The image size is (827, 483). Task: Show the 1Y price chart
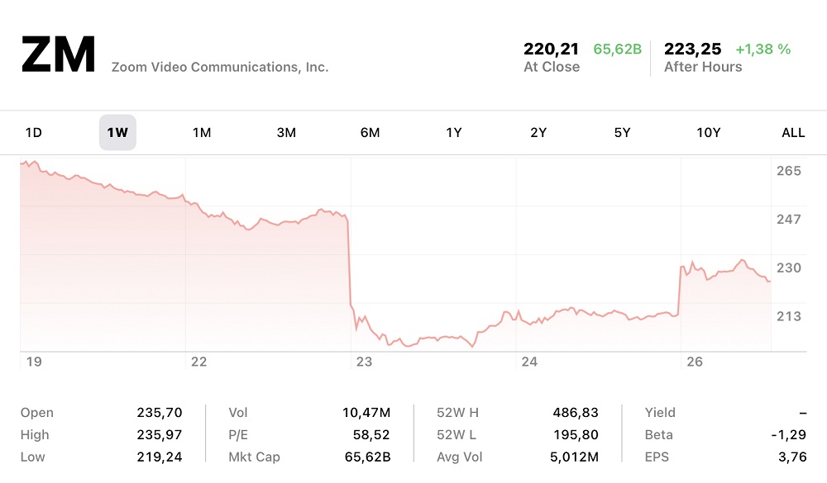click(454, 133)
